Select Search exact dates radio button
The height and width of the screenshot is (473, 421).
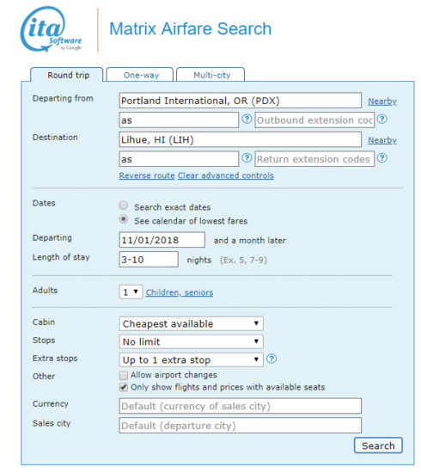(x=123, y=206)
